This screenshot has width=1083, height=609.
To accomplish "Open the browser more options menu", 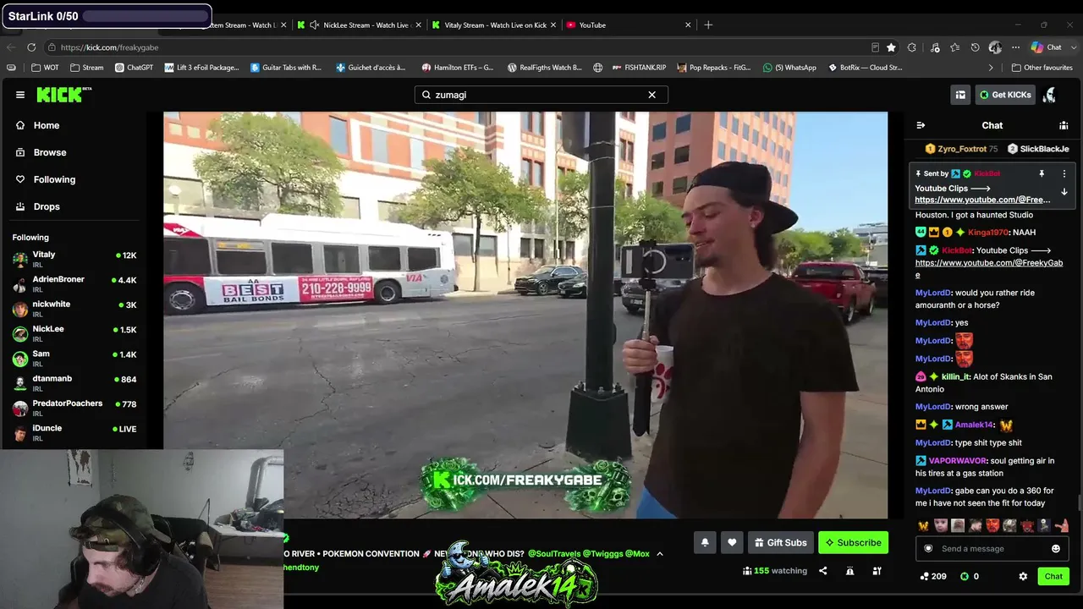I will pos(1014,47).
